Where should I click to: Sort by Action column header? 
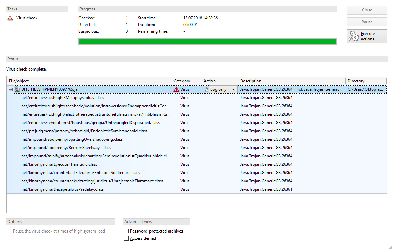pyautogui.click(x=219, y=81)
